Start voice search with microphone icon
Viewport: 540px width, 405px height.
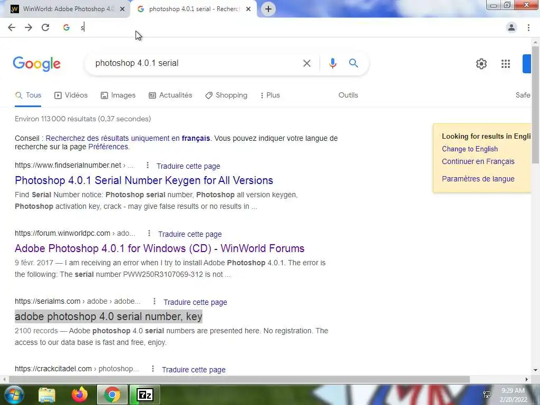click(x=332, y=63)
